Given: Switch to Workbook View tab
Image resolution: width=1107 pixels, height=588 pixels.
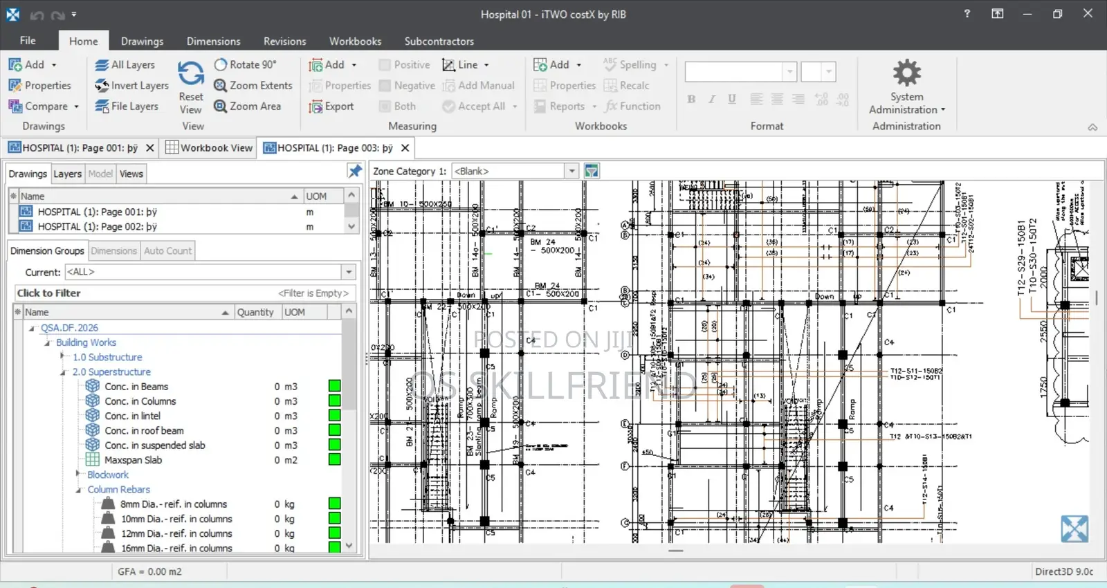Looking at the screenshot, I should point(209,148).
